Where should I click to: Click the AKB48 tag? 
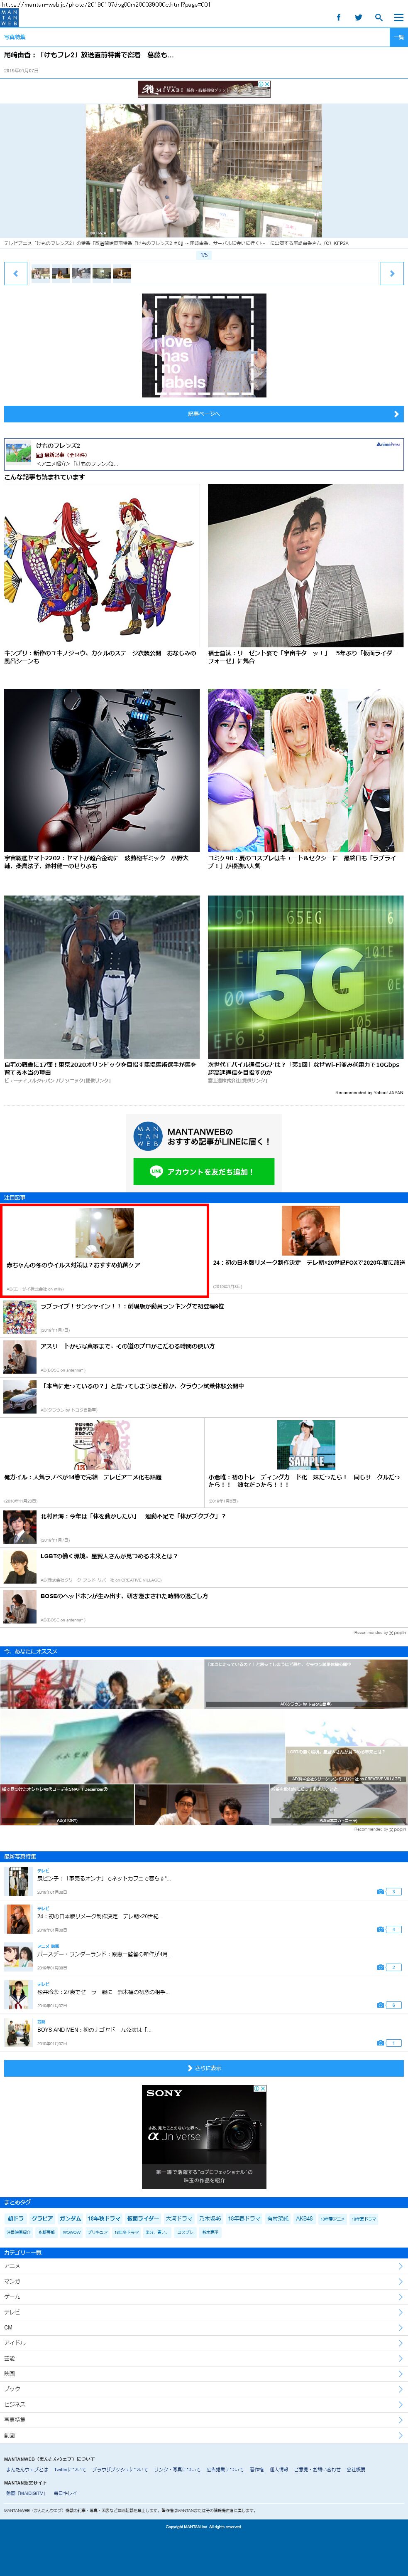coord(304,2218)
